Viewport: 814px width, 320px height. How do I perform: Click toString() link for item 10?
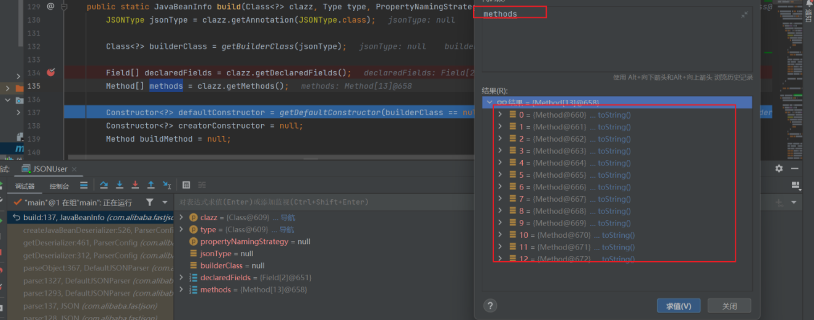click(619, 235)
